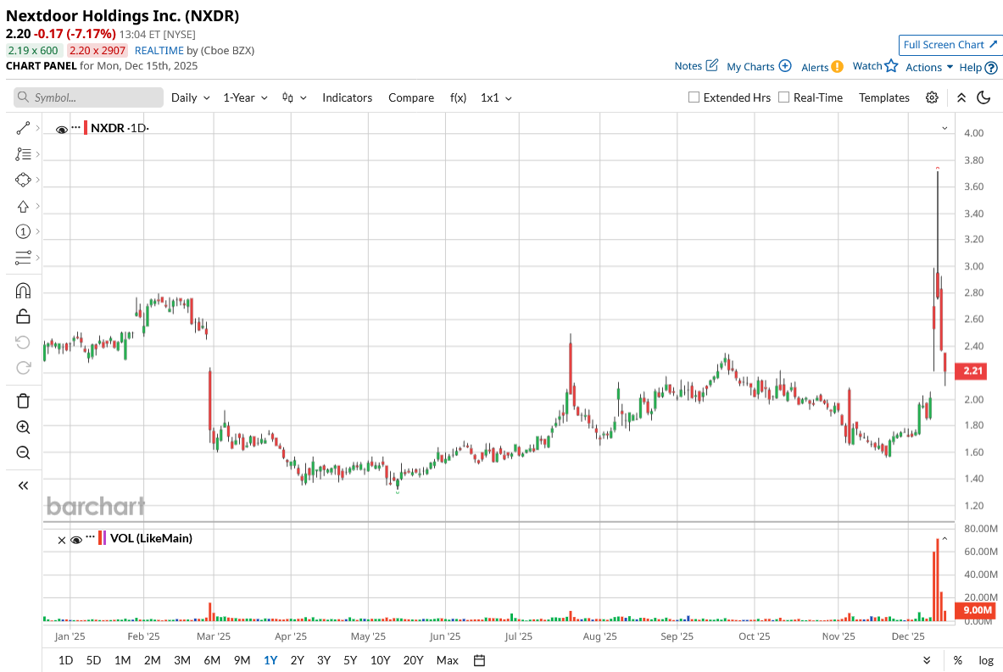1003x672 pixels.
Task: Open the Indicators menu
Action: (348, 97)
